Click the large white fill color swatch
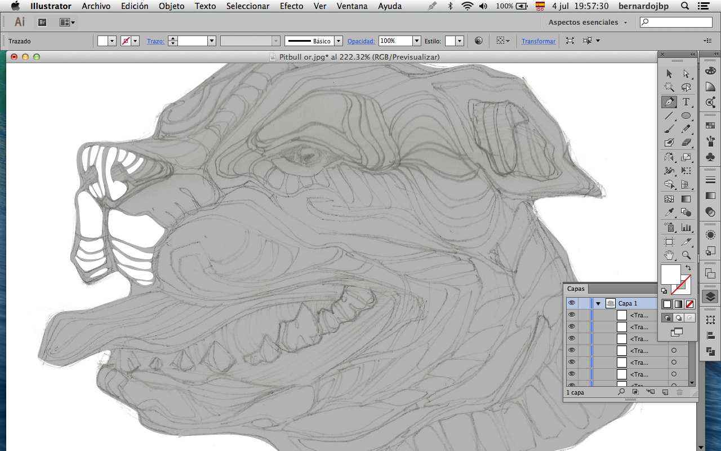 coord(670,275)
